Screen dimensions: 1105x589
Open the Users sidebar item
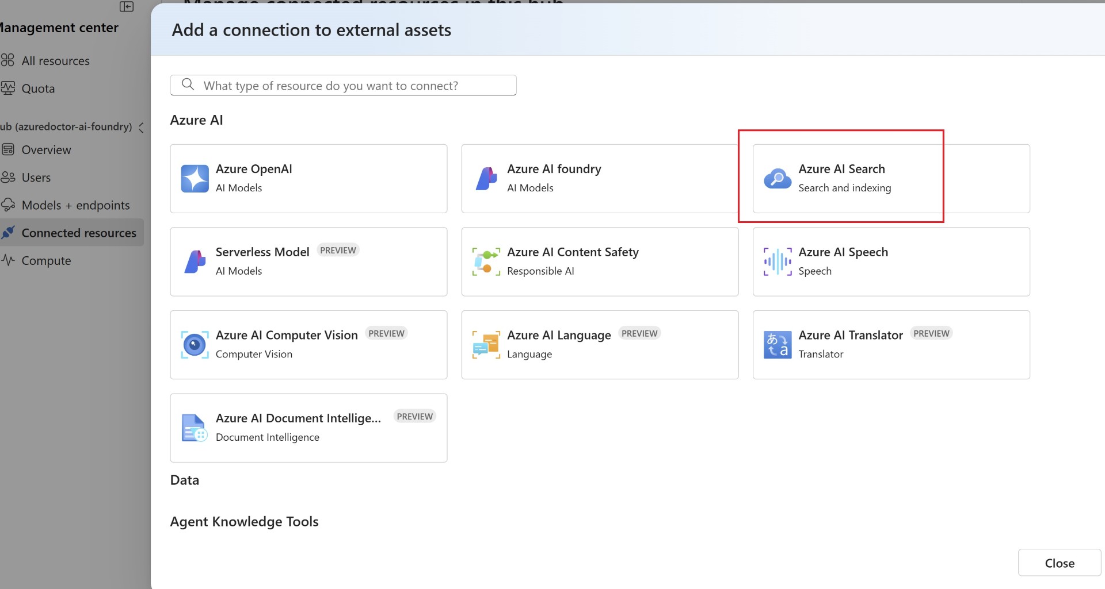[x=36, y=178]
